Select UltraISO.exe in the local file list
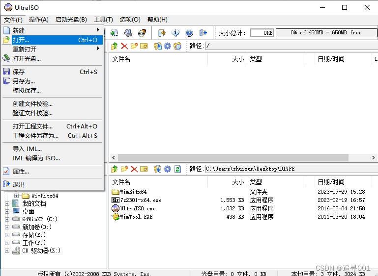378x276 pixels. pyautogui.click(x=134, y=208)
